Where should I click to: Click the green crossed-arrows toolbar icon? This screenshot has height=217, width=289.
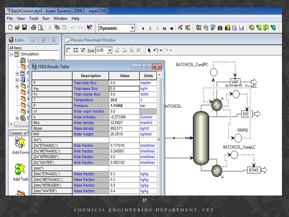pos(188,28)
